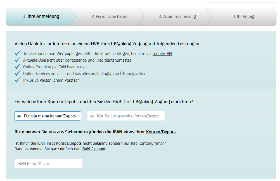Click checkmark icon beside Online Produkte per TAN

18,66
